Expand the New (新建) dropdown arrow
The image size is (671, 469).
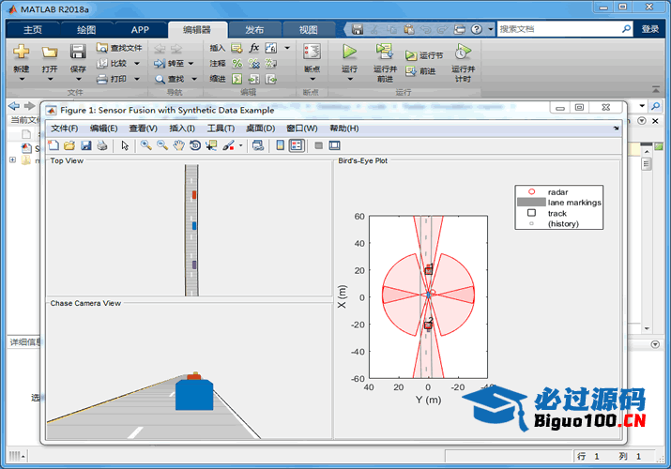coord(22,79)
